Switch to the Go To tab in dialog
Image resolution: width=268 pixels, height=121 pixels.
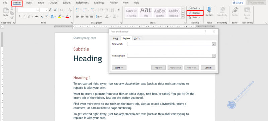tap(137, 38)
